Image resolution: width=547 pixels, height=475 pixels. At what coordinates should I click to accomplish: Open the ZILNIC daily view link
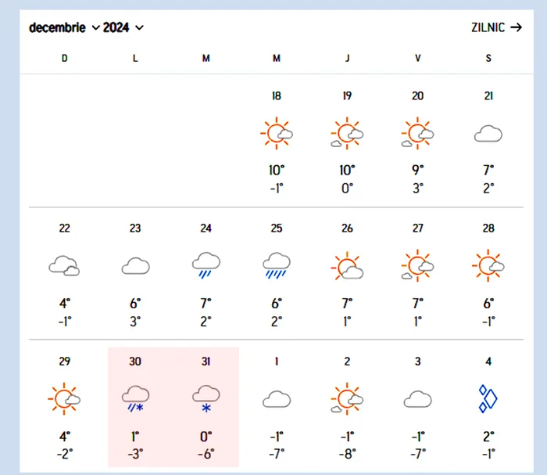tap(496, 27)
